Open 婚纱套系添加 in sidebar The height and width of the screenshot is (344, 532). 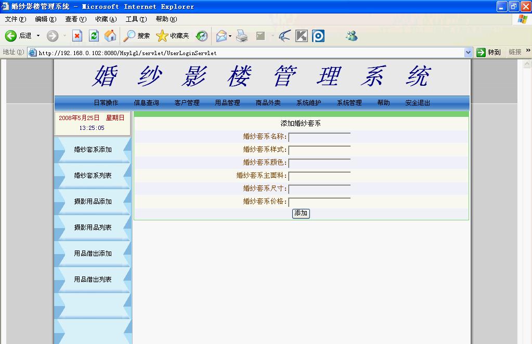(x=93, y=150)
